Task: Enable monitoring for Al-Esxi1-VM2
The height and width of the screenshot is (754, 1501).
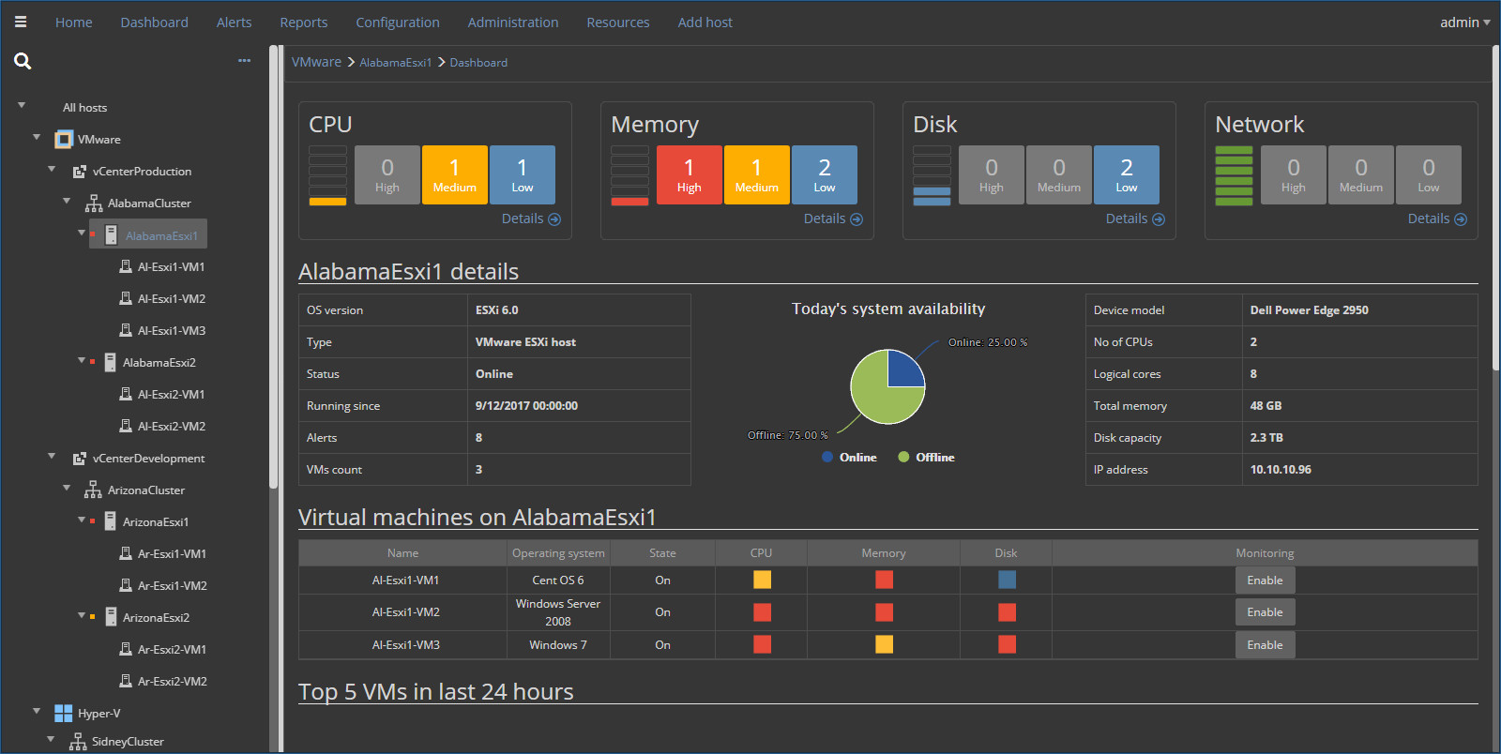Action: [x=1265, y=612]
